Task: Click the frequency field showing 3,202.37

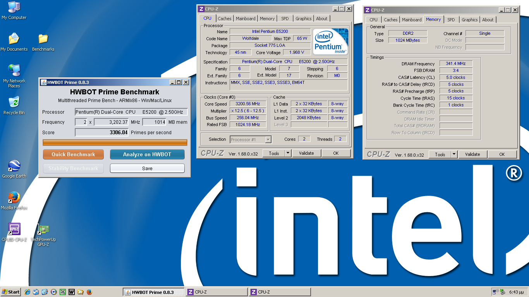Action: (112, 122)
